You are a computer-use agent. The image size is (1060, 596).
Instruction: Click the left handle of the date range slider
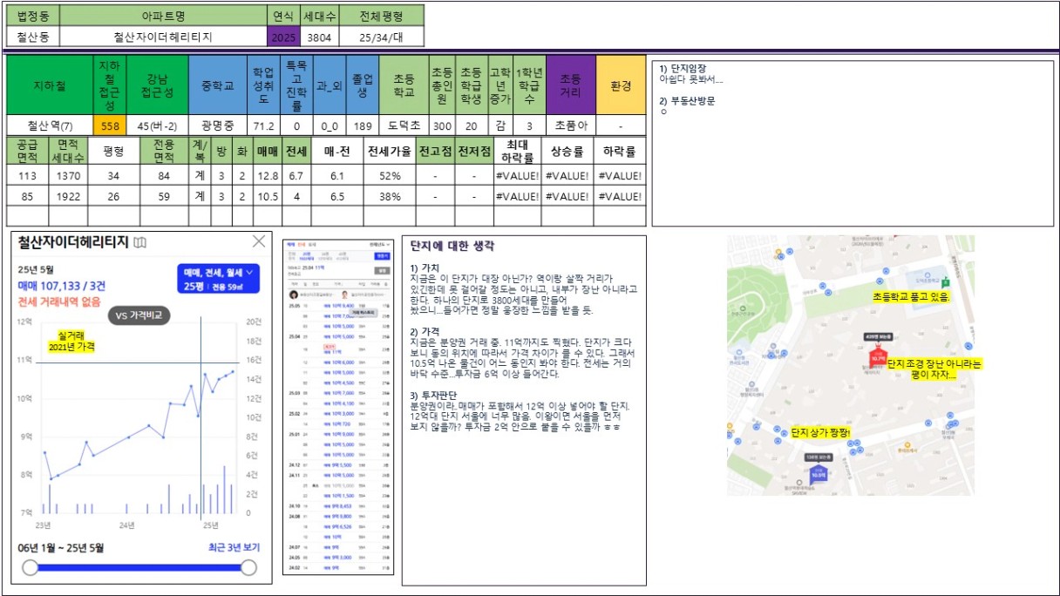point(31,568)
